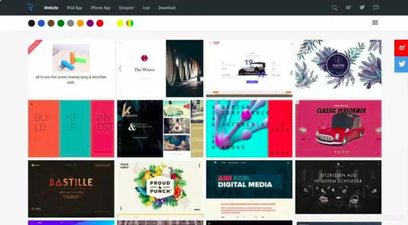The image size is (408, 225).
Task: Open the Icon tab
Action: point(146,8)
